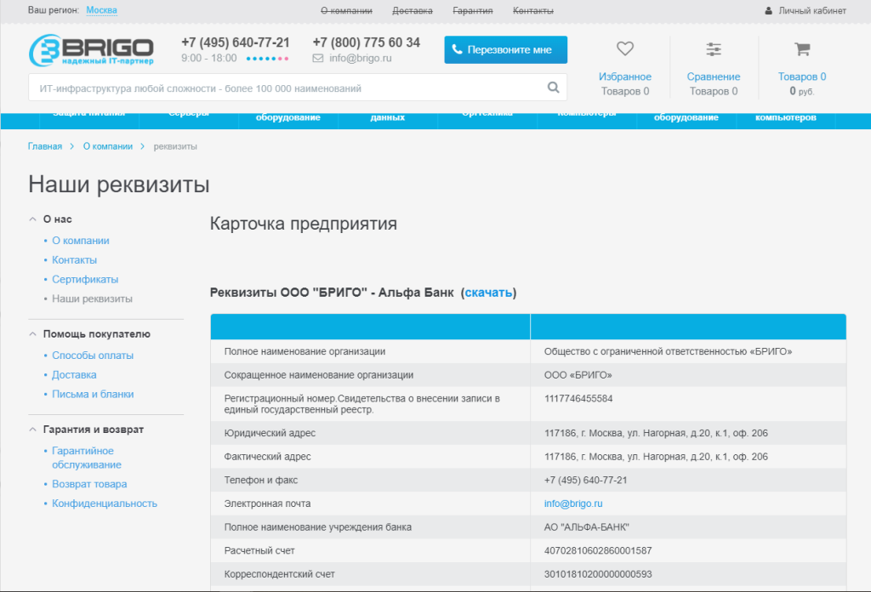The height and width of the screenshot is (592, 871).
Task: Click the Карточка предприятия heading
Action: (x=304, y=224)
